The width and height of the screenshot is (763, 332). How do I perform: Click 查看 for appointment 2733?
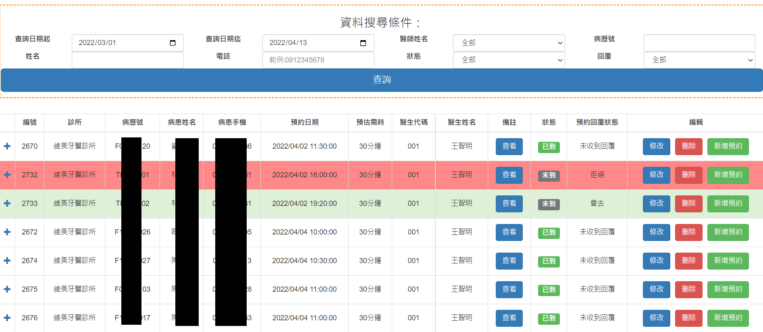point(509,203)
